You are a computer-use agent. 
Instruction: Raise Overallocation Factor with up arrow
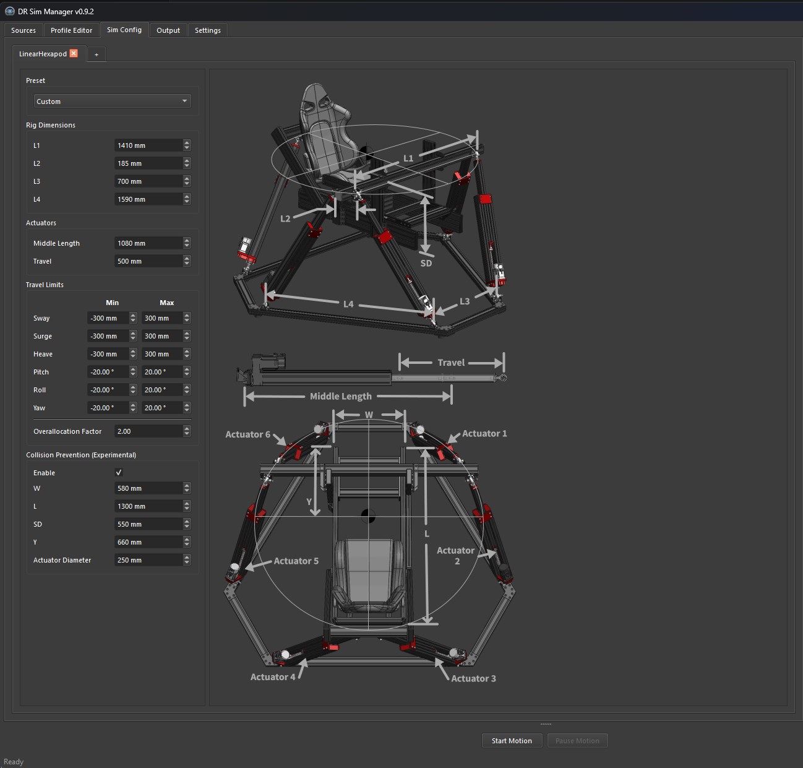[187, 428]
